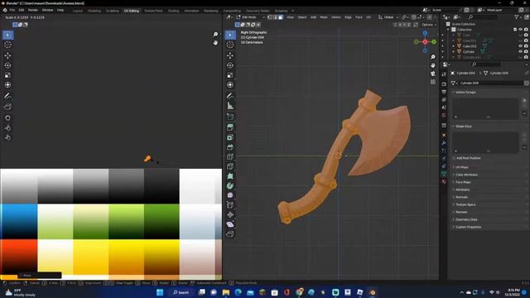The height and width of the screenshot is (298, 530).
Task: Click the 3D viewport zoom magnifier icon
Action: click(433, 57)
